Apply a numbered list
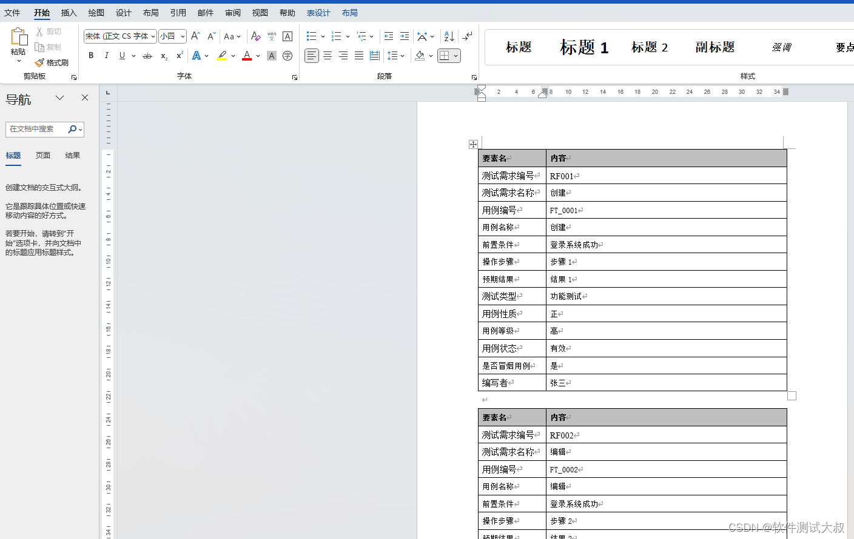The width and height of the screenshot is (854, 539). [x=337, y=36]
